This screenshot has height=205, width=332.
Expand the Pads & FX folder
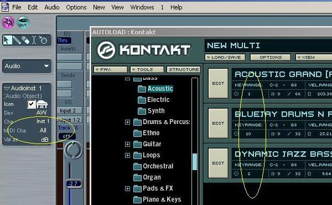127,188
